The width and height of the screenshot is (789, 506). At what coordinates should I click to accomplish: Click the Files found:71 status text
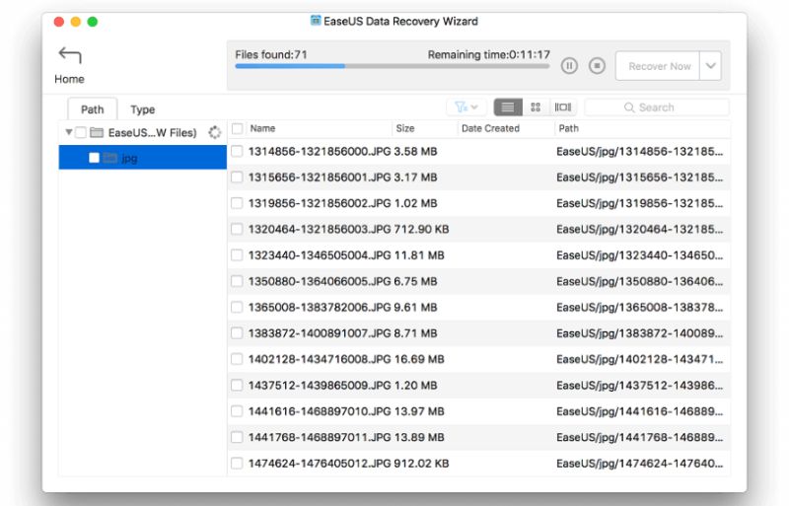pos(271,54)
